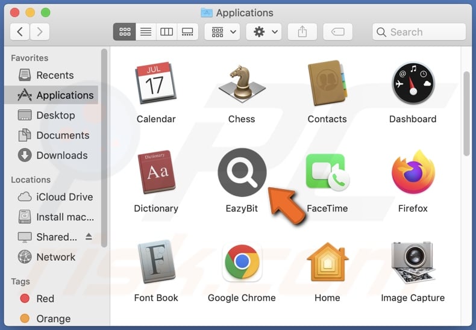The width and height of the screenshot is (476, 330).
Task: Select the Dictionary app icon
Action: click(156, 172)
